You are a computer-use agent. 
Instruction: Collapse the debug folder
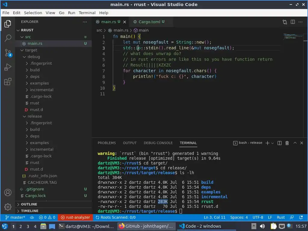(54, 57)
